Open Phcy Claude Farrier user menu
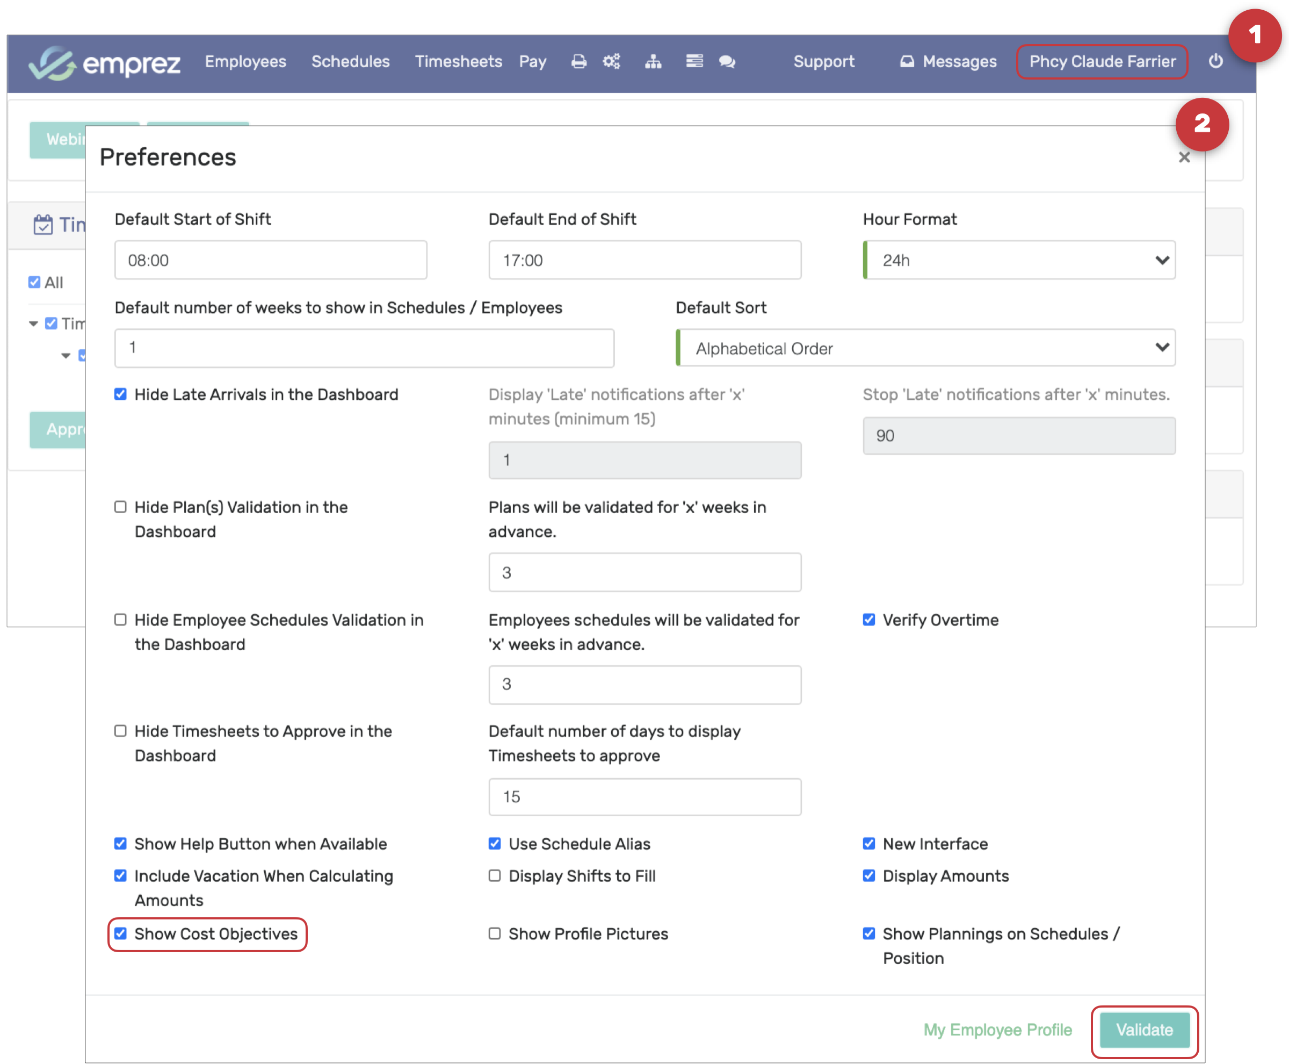The width and height of the screenshot is (1289, 1064). coord(1102,62)
